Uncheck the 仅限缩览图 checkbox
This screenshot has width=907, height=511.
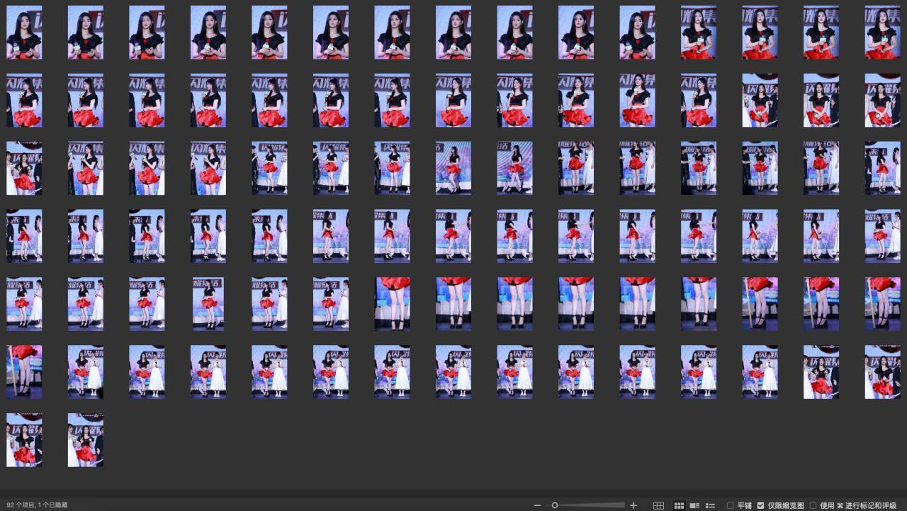pyautogui.click(x=760, y=505)
